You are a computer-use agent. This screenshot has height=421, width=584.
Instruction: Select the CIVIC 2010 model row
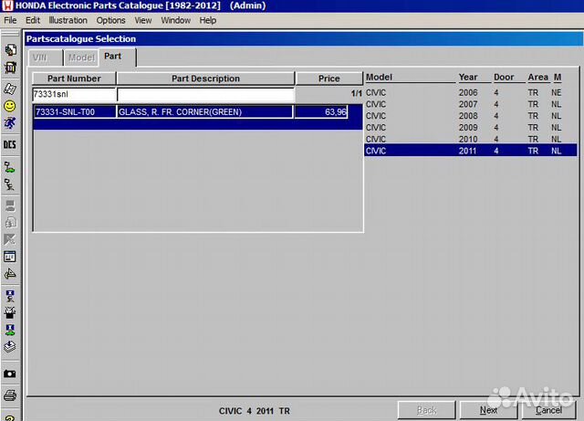471,139
